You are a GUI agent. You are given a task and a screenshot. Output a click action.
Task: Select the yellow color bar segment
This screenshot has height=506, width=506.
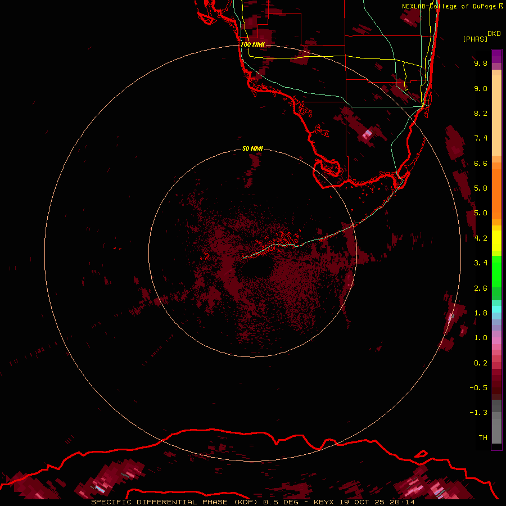click(496, 241)
